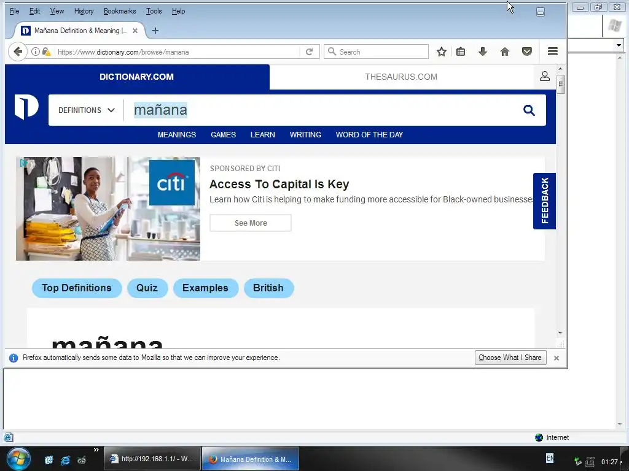
Task: Click the Windows Start orb
Action: tap(18, 459)
